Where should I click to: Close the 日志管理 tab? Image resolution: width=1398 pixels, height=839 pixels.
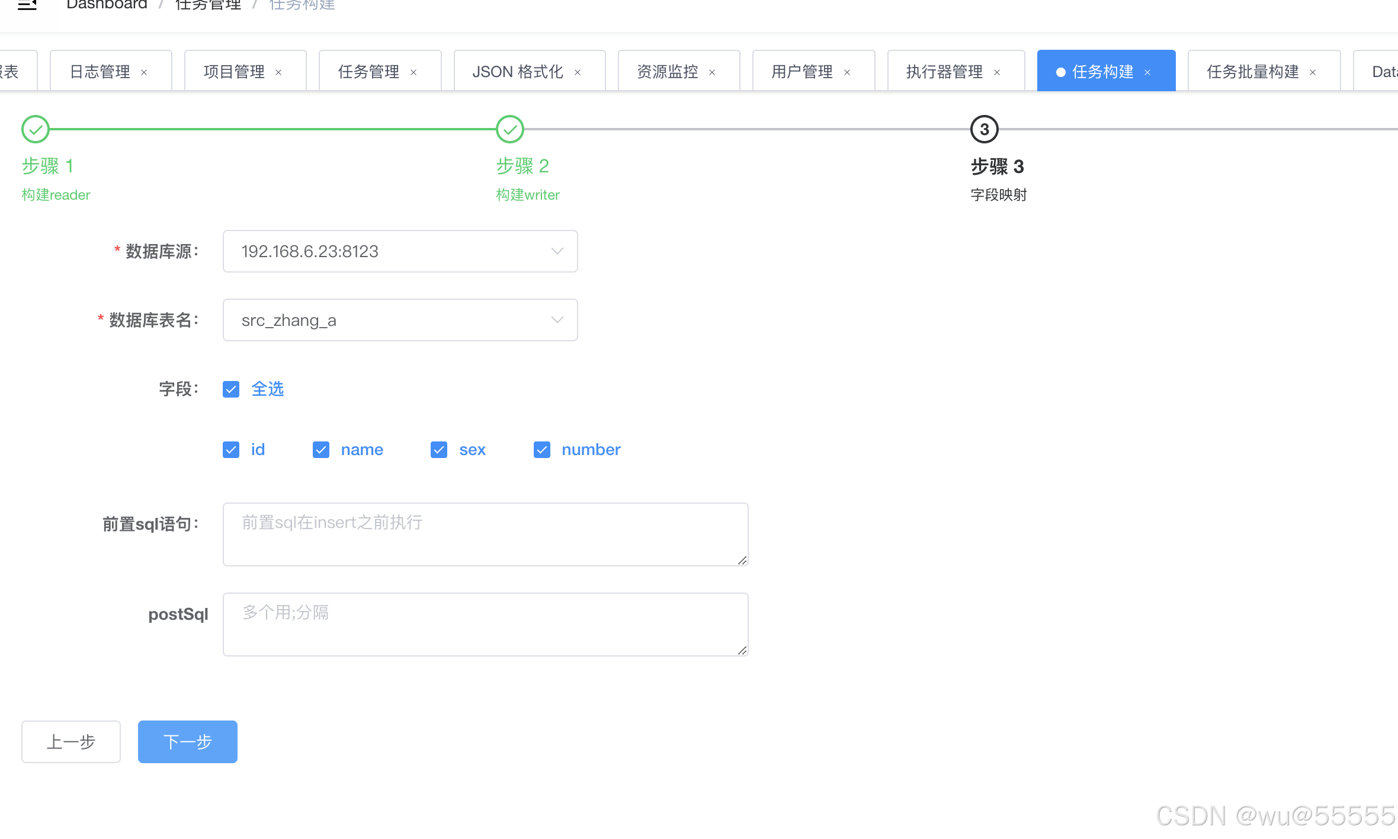pyautogui.click(x=144, y=72)
